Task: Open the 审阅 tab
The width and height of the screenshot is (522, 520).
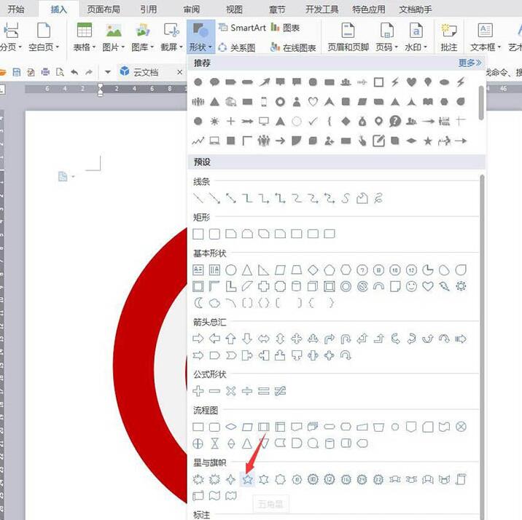Action: (x=192, y=9)
